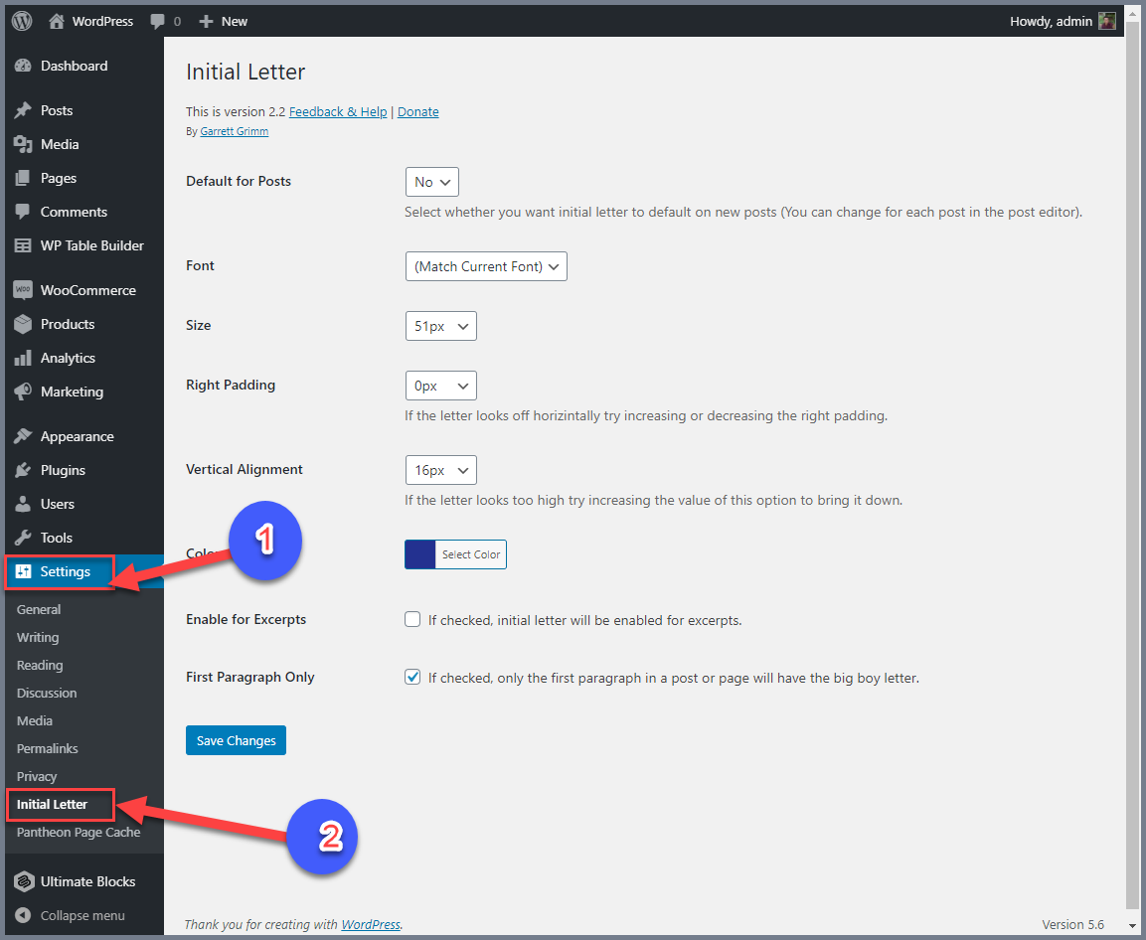Image resolution: width=1146 pixels, height=940 pixels.
Task: Click the admin avatar thumbnail
Action: (x=1106, y=21)
